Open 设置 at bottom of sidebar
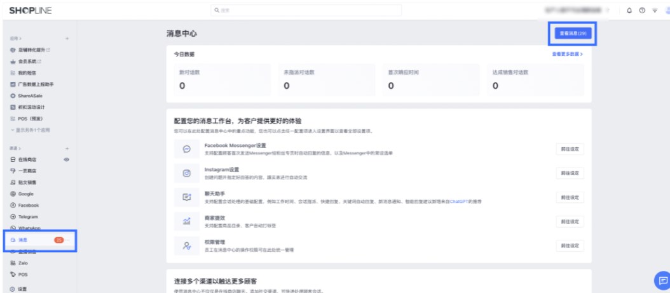This screenshot has width=670, height=293. coord(23,289)
